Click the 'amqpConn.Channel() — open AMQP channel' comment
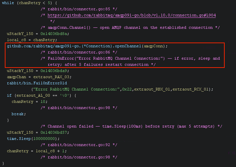The height and width of the screenshot is (167, 236). (x=130, y=27)
